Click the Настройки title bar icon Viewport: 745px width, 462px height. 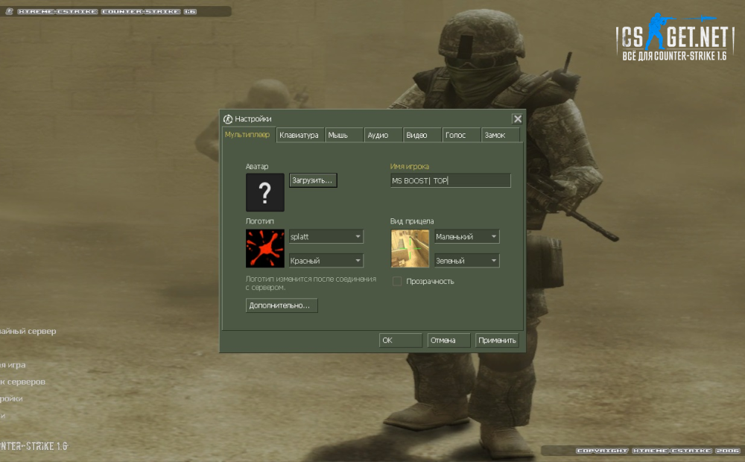pos(228,118)
